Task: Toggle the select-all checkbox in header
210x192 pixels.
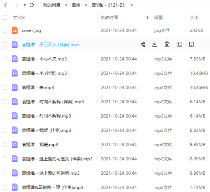Action: coord(5,18)
